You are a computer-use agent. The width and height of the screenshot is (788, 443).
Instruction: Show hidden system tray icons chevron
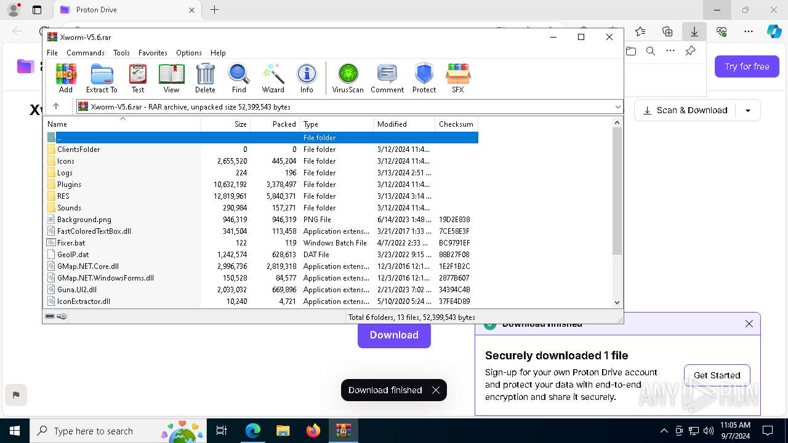point(664,431)
